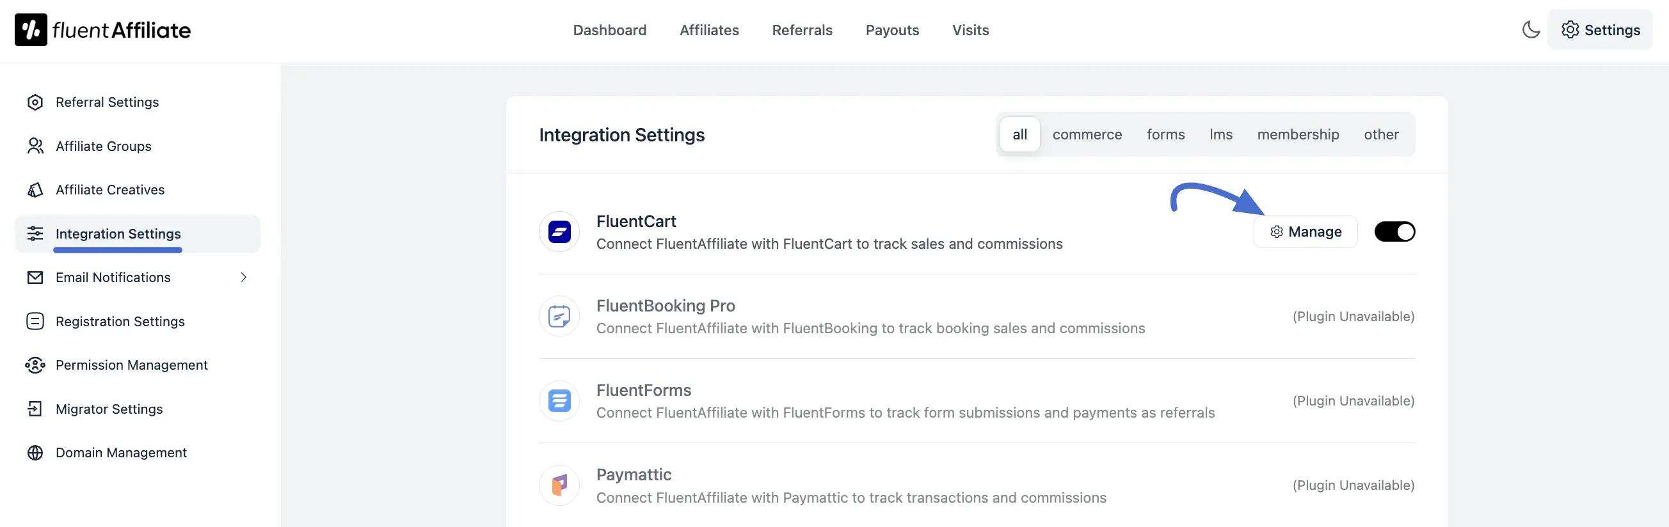Open Affiliate Creatives in the sidebar
The width and height of the screenshot is (1669, 527).
(x=110, y=190)
